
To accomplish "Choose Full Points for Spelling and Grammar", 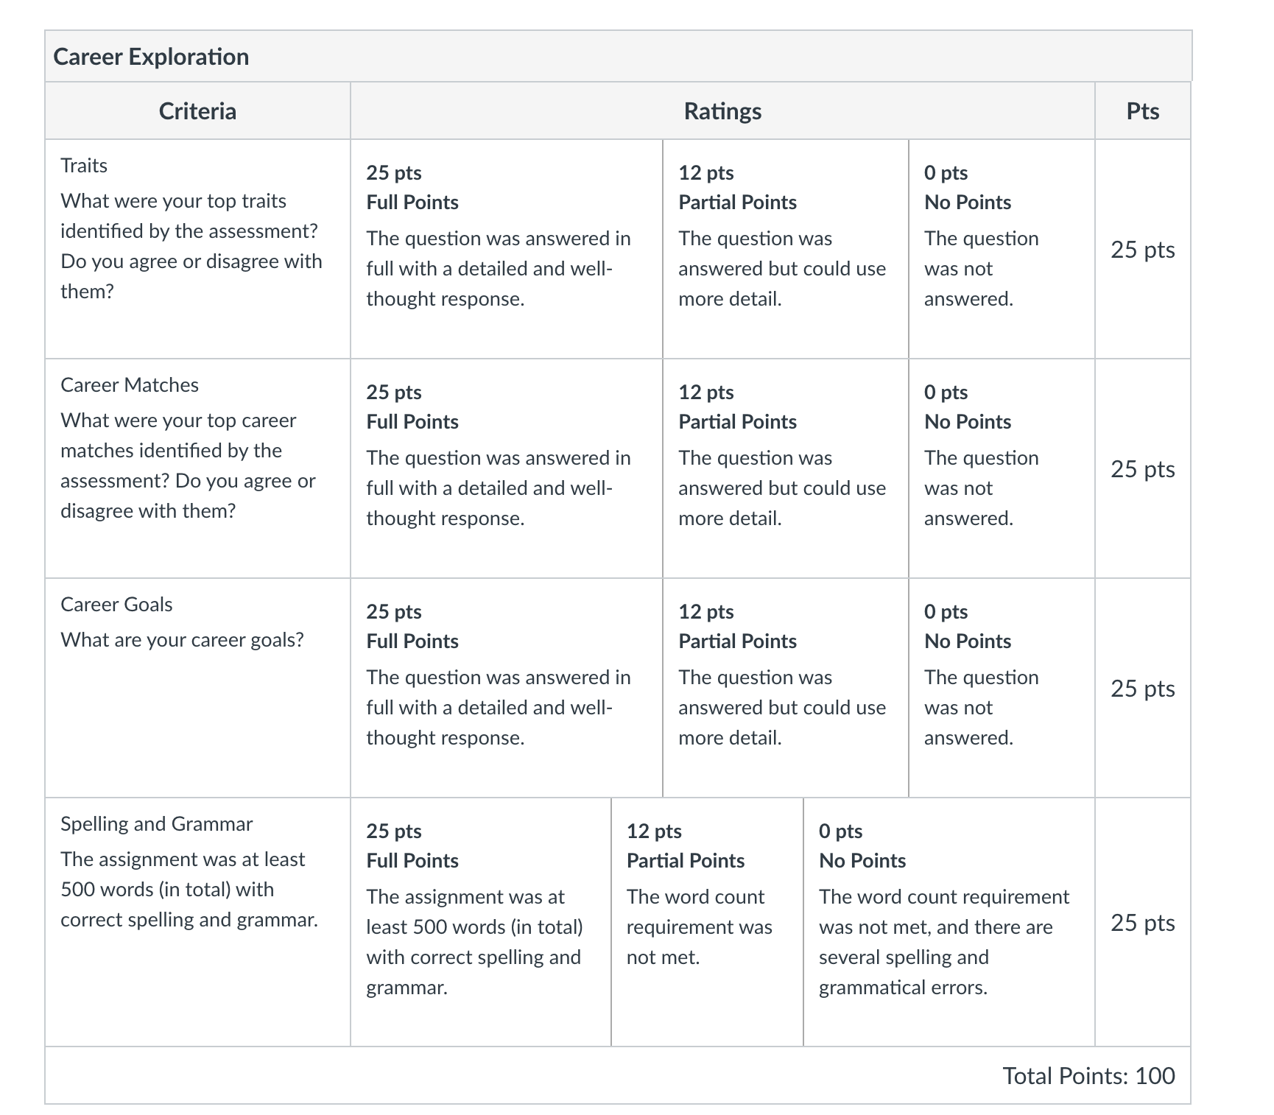I will point(481,922).
